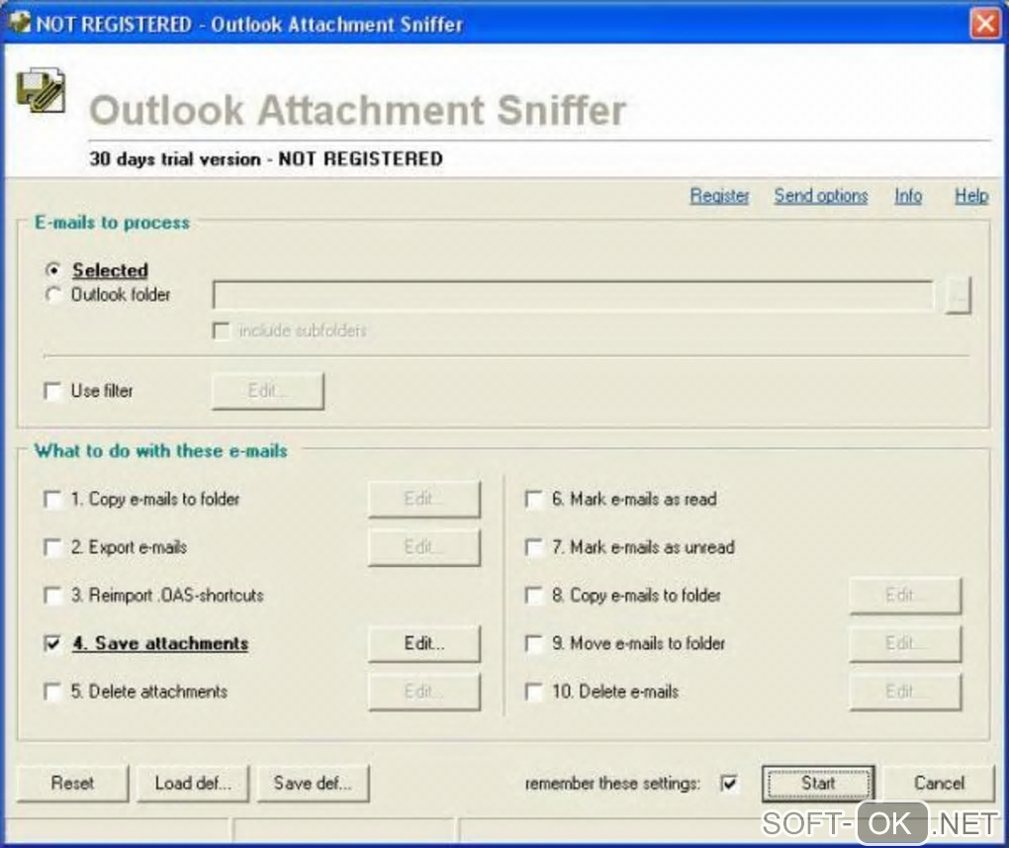The width and height of the screenshot is (1009, 848).
Task: Uncheck '4. Save attachments' option
Action: [x=52, y=643]
